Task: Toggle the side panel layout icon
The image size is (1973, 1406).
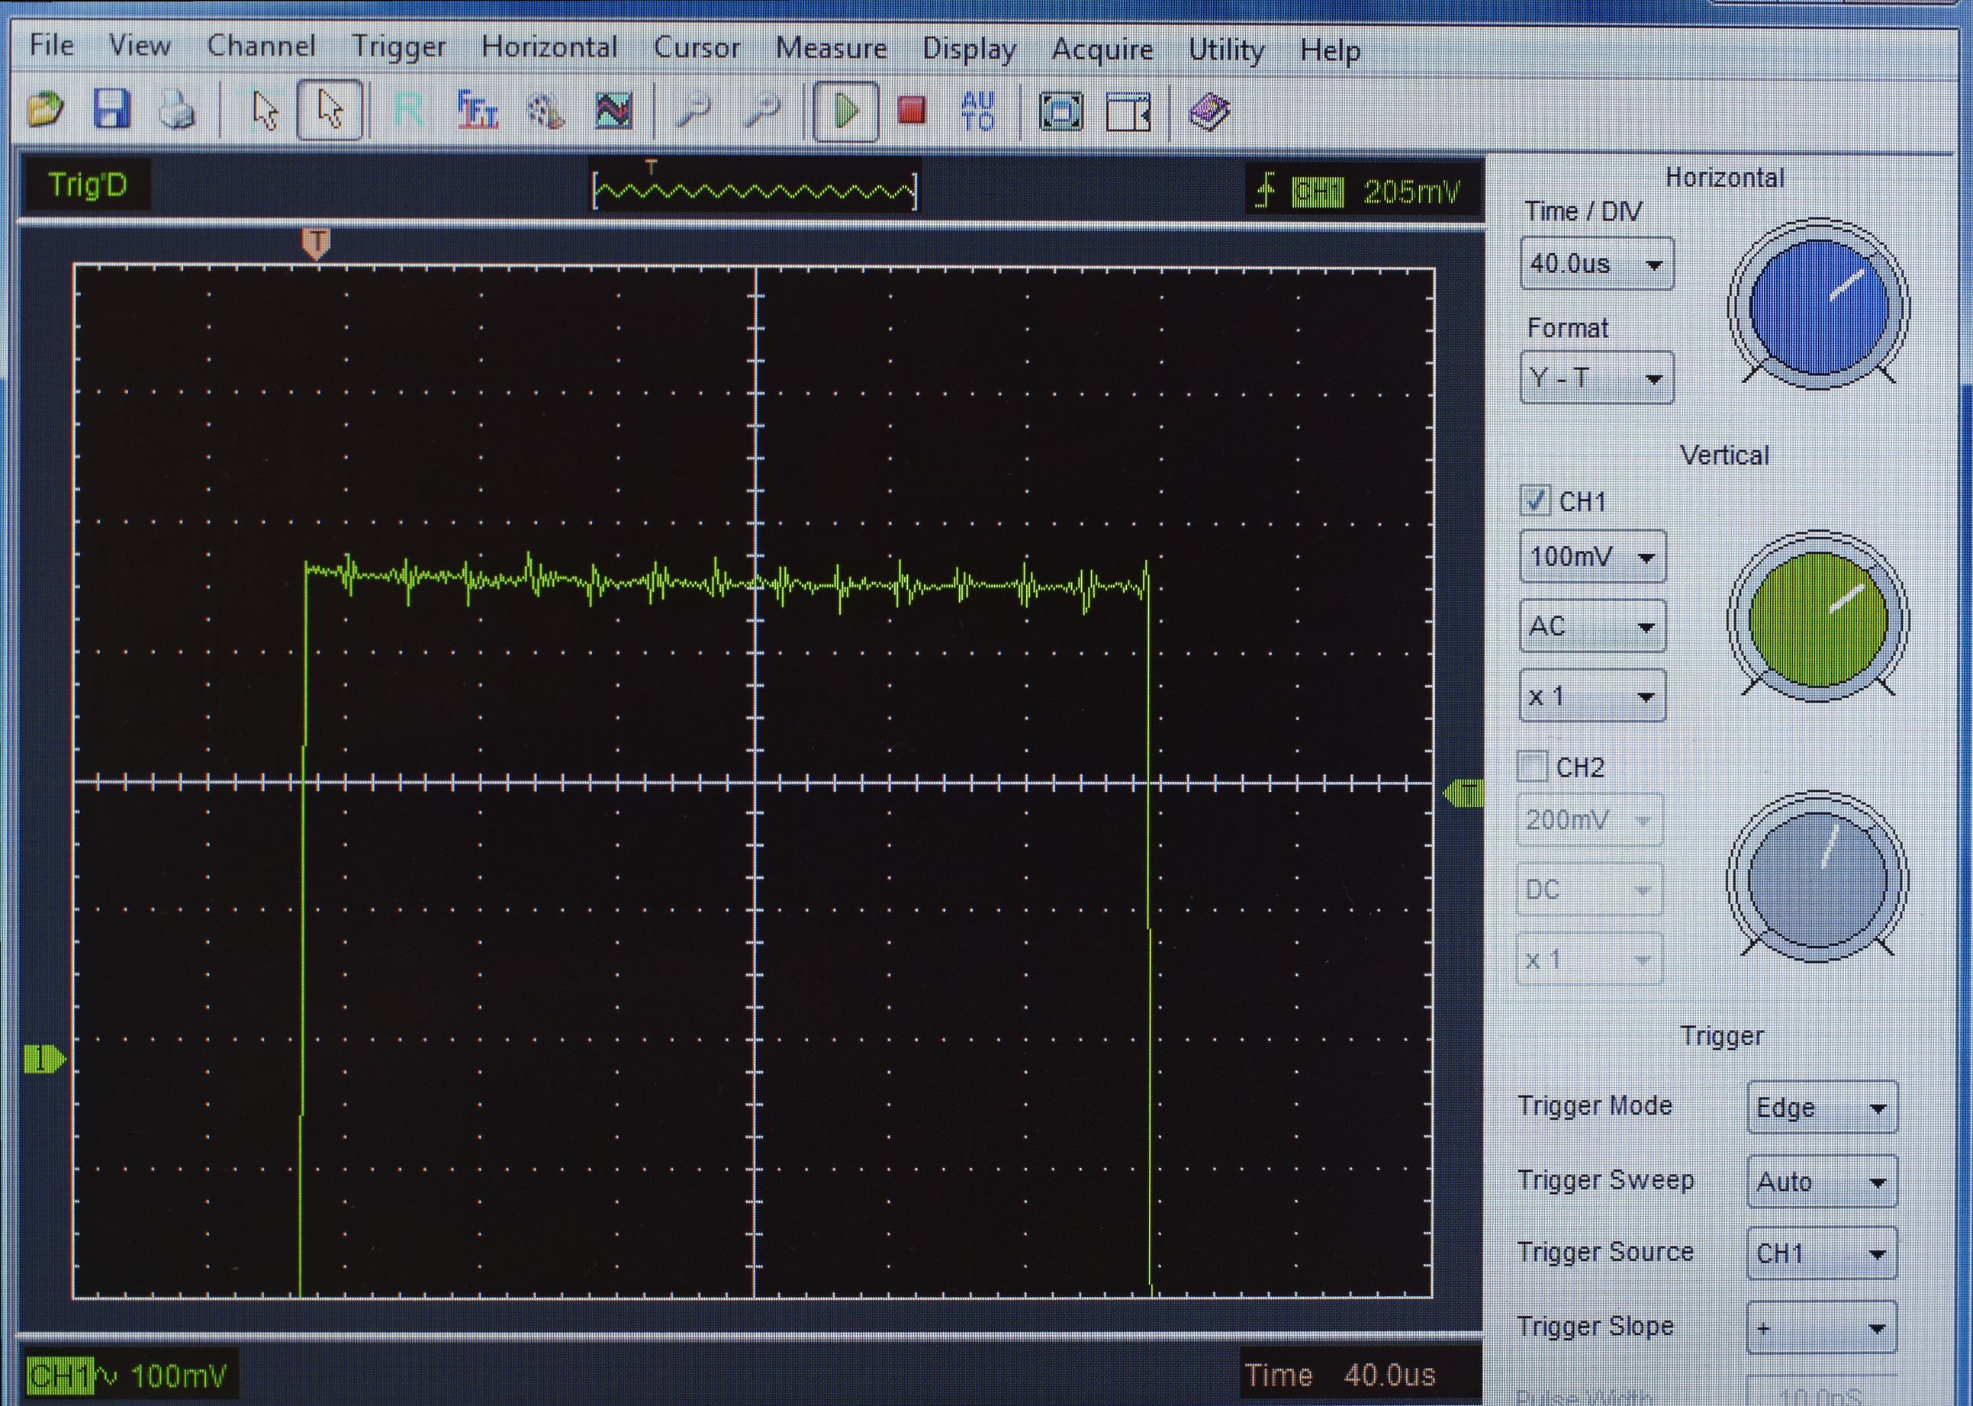Action: (x=1129, y=113)
